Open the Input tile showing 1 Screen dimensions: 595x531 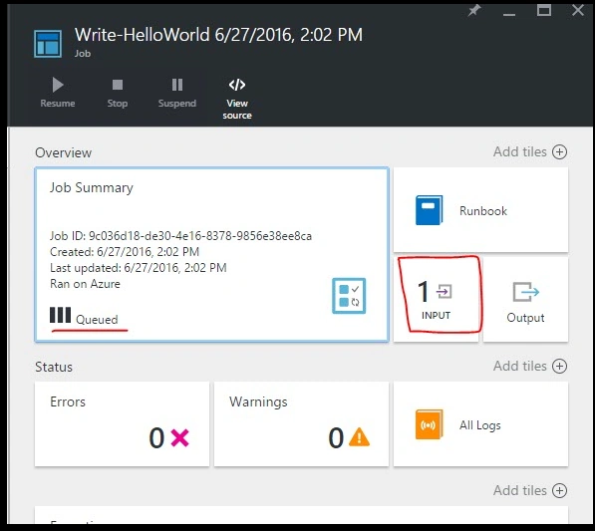[x=436, y=299]
